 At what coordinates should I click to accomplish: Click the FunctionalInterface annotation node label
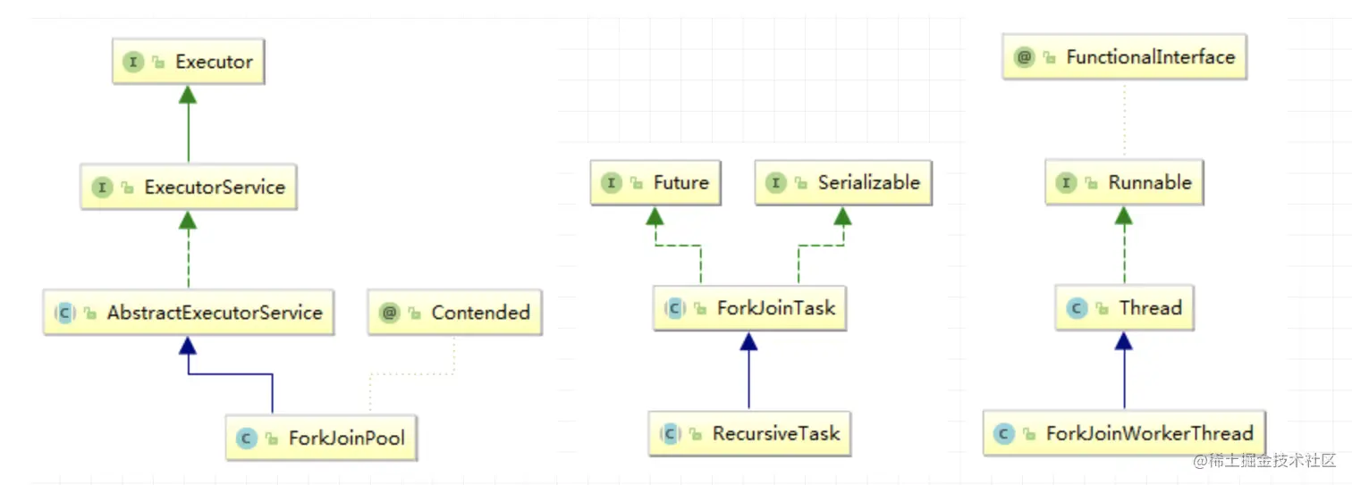coord(1150,58)
